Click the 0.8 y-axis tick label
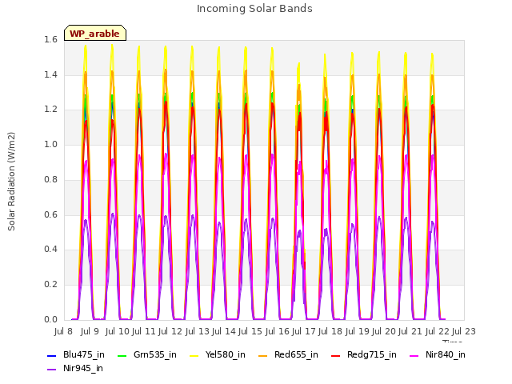512x384 pixels. click(50, 180)
